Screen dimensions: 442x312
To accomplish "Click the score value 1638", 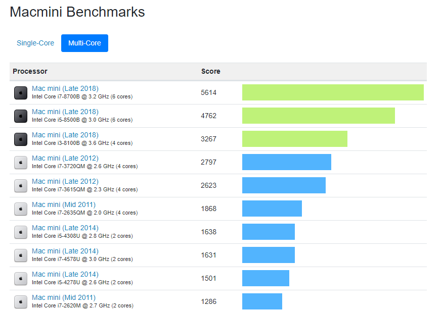I will (x=208, y=232).
